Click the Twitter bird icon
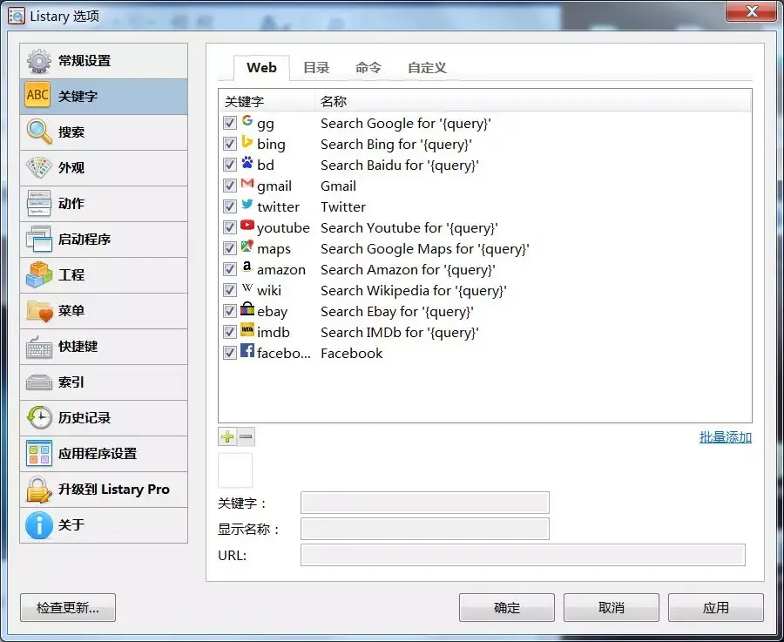This screenshot has width=784, height=642. click(x=247, y=204)
